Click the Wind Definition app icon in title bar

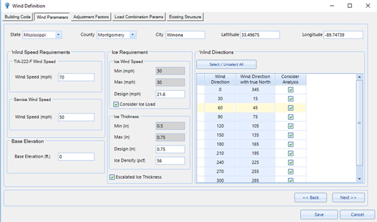click(x=7, y=5)
